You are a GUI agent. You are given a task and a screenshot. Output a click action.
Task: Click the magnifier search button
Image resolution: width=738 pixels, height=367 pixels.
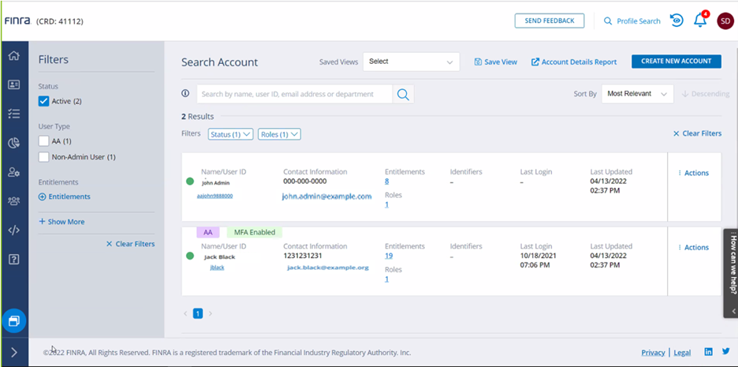click(403, 94)
